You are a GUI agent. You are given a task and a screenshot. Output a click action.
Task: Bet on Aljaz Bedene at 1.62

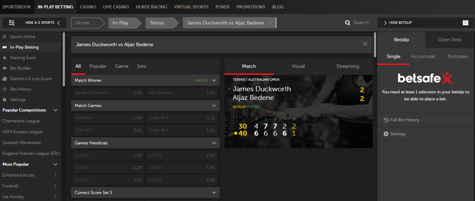[182, 93]
